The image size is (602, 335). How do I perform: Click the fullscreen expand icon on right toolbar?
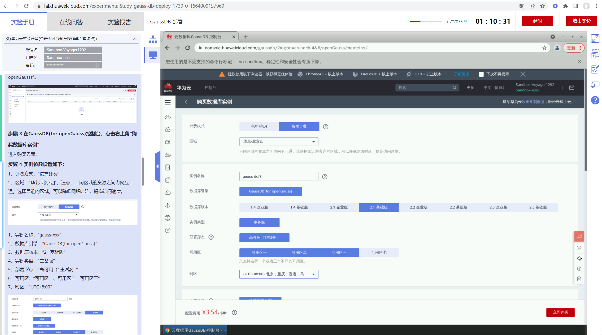(595, 39)
